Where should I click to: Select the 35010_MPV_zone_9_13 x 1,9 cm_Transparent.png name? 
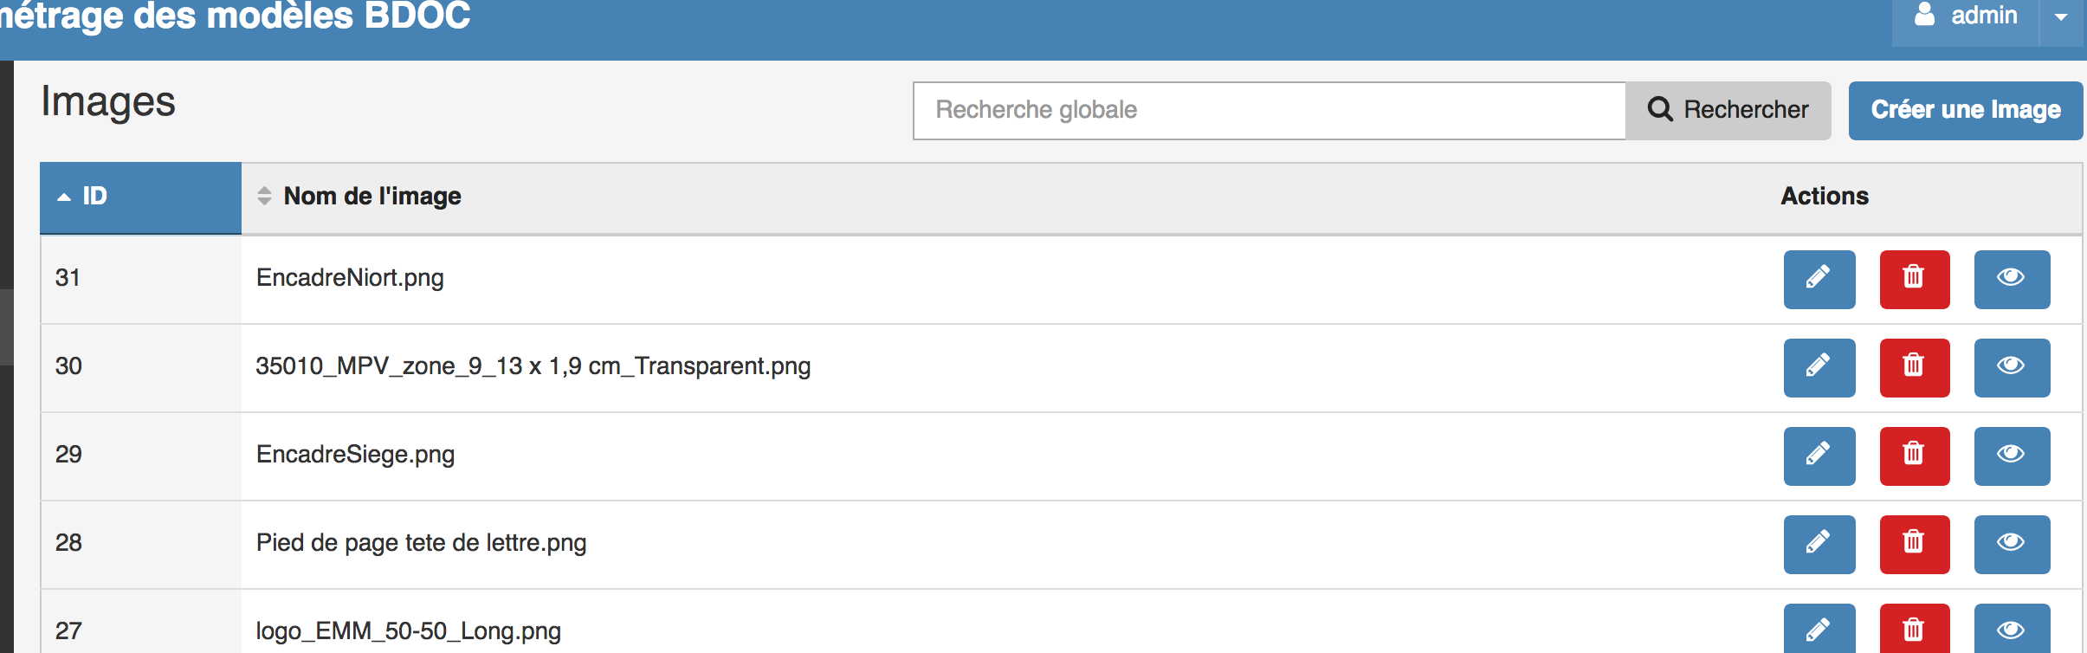(533, 366)
